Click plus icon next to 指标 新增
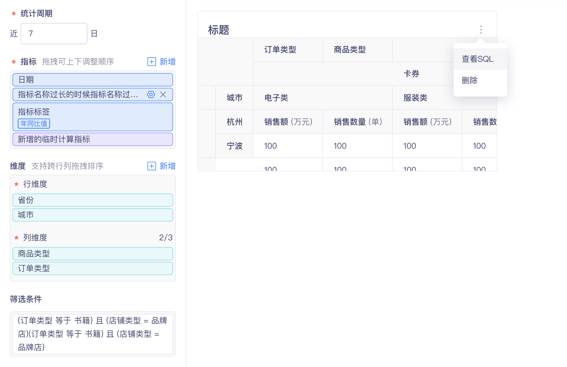The image size is (567, 367). point(152,61)
